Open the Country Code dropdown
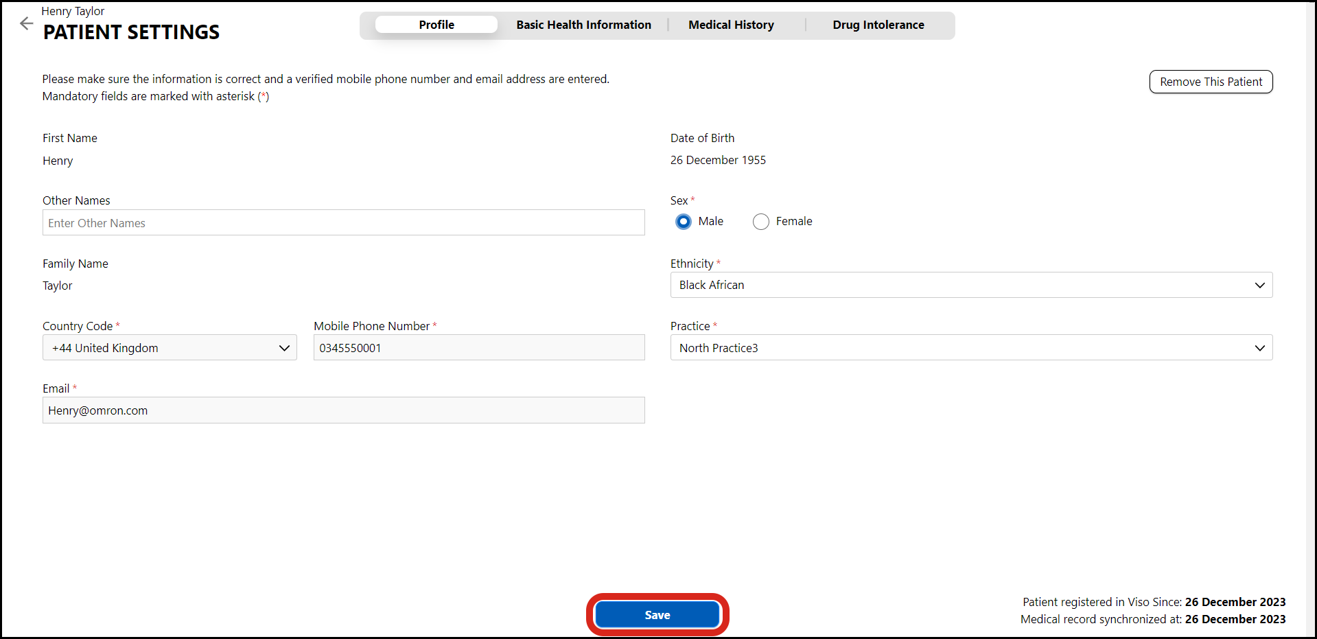 [x=169, y=348]
